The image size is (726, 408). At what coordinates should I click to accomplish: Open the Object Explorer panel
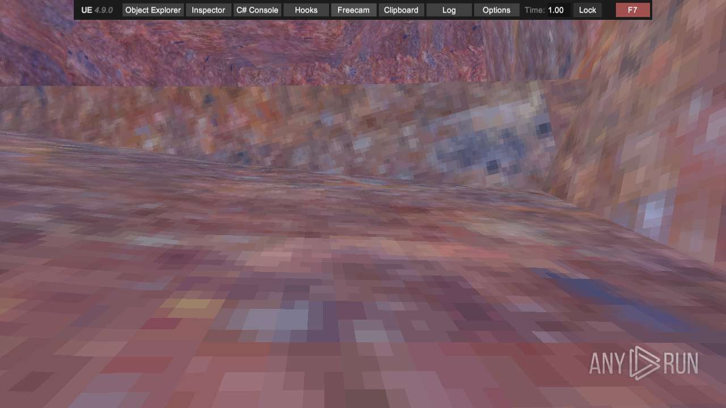[153, 10]
